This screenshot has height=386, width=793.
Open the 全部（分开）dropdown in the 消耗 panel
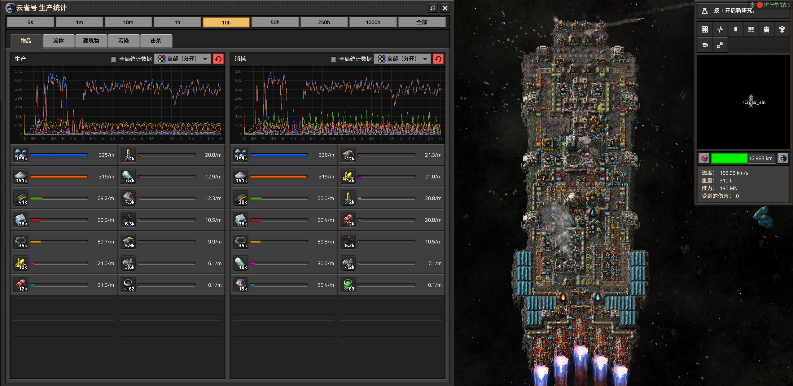(x=402, y=59)
